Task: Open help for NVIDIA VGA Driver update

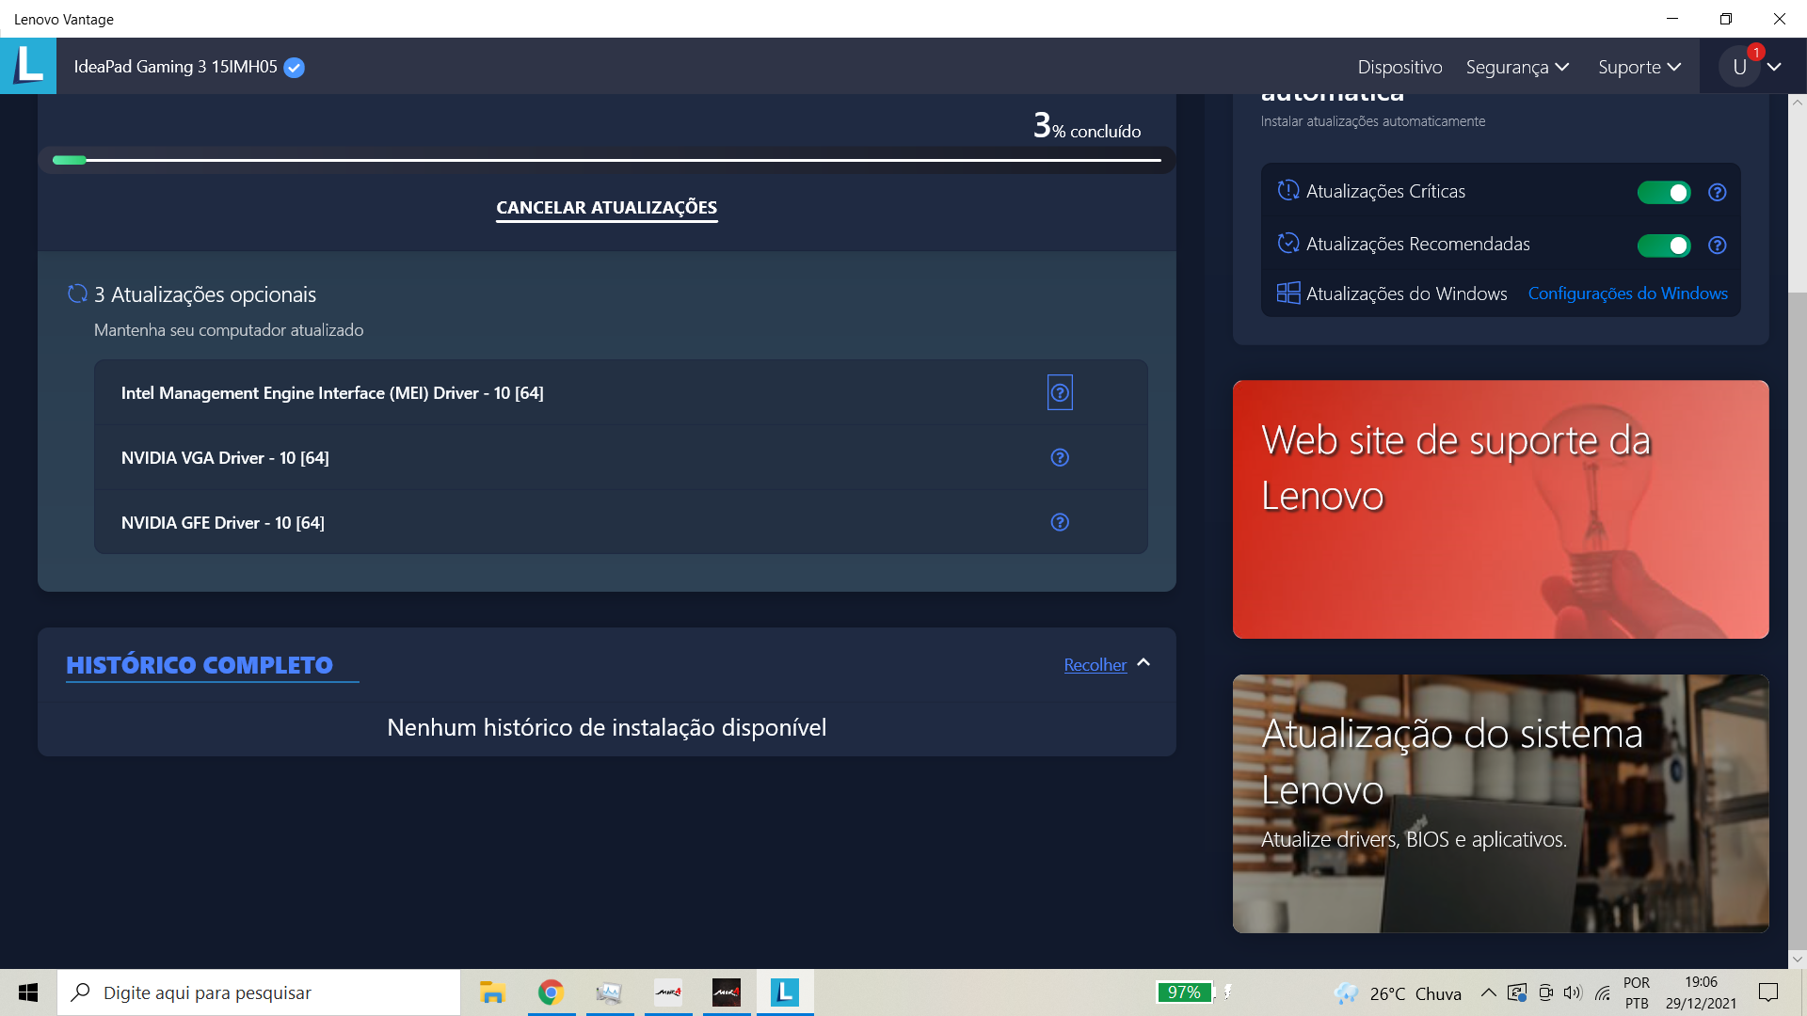Action: (x=1060, y=457)
